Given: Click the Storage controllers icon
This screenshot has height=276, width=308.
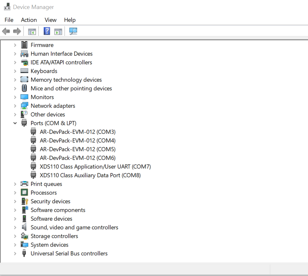Looking at the screenshot, I should [x=25, y=236].
